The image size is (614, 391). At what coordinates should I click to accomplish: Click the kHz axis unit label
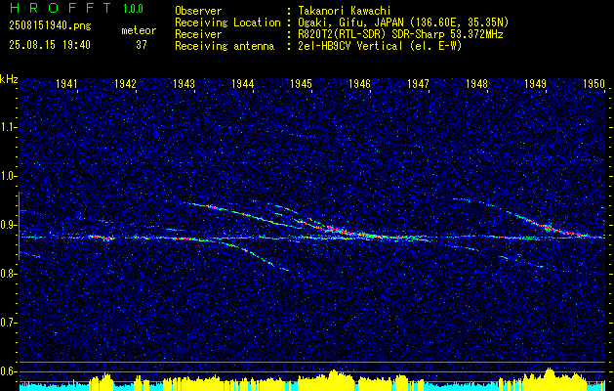pyautogui.click(x=9, y=79)
